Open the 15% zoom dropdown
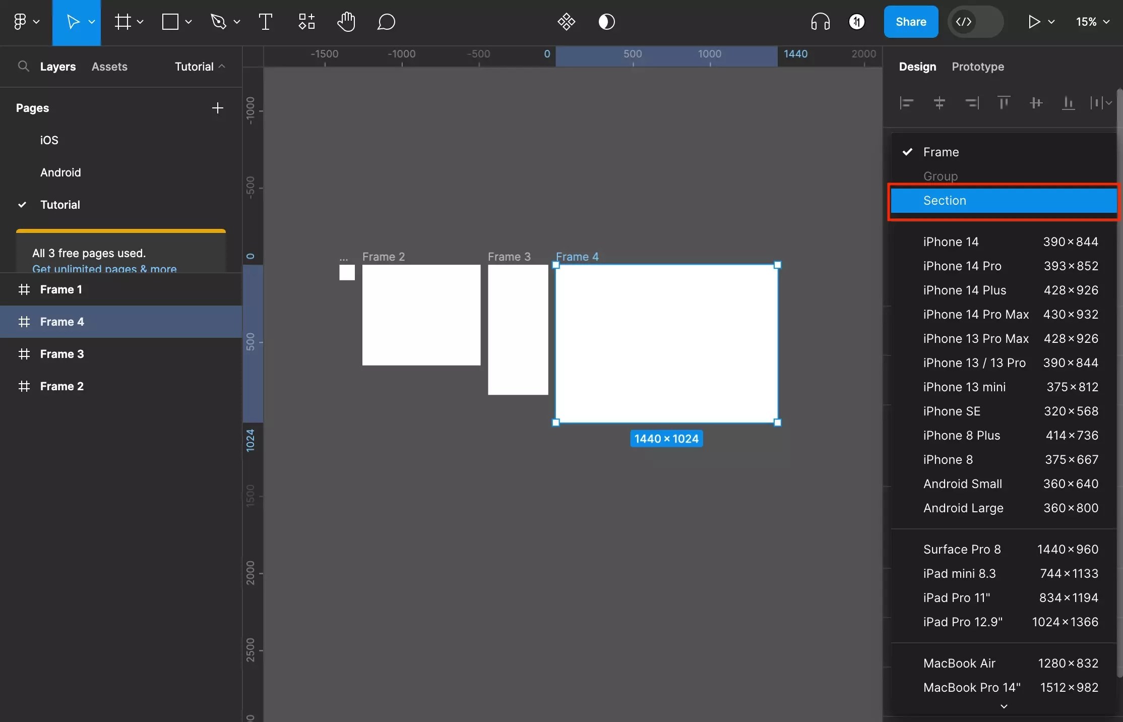Image resolution: width=1123 pixels, height=722 pixels. [1092, 22]
